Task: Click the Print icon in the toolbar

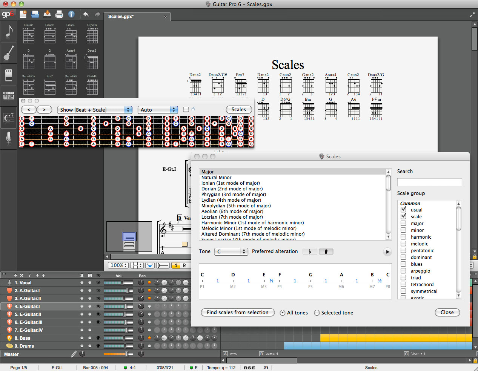Action: 59,14
